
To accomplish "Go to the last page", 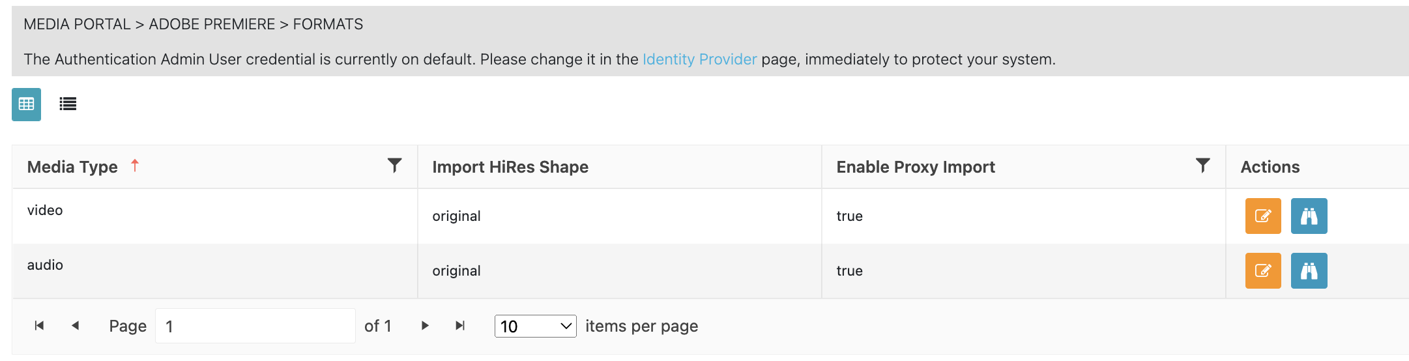I will click(460, 326).
